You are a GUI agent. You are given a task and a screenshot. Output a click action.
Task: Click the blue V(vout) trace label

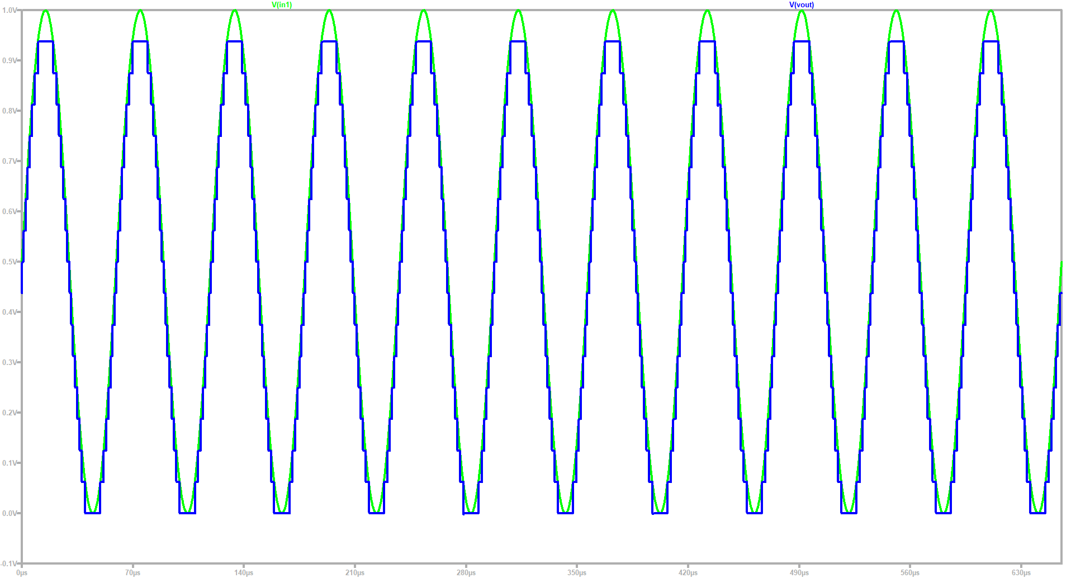[x=801, y=5]
